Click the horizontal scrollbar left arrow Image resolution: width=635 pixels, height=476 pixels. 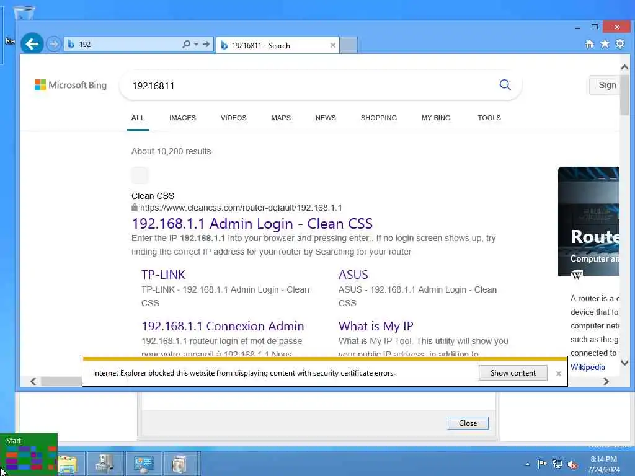coord(33,381)
